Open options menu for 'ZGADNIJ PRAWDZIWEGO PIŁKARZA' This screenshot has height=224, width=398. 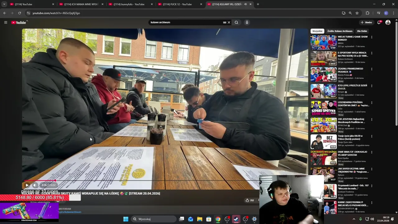click(372, 69)
